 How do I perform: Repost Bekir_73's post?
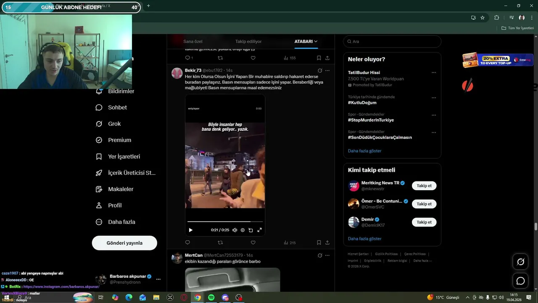coord(220,242)
